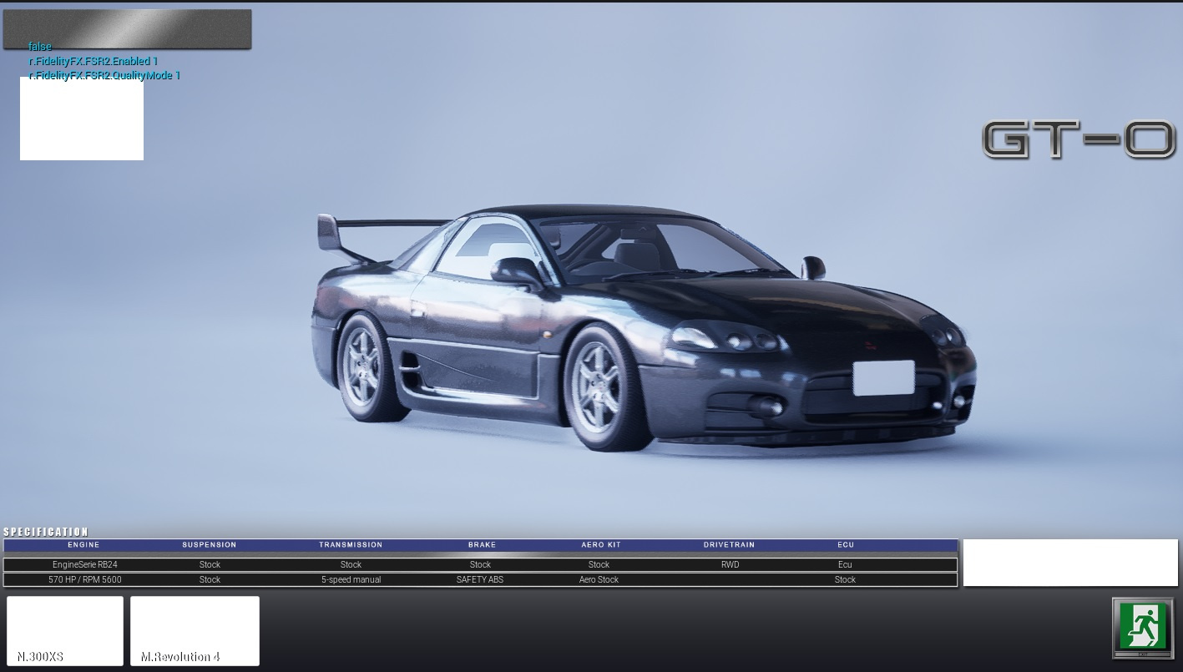This screenshot has height=672, width=1183.
Task: Click the ECU column header
Action: (x=846, y=545)
